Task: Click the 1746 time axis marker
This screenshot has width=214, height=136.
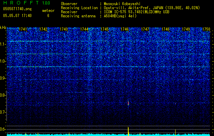Action: 125,29
